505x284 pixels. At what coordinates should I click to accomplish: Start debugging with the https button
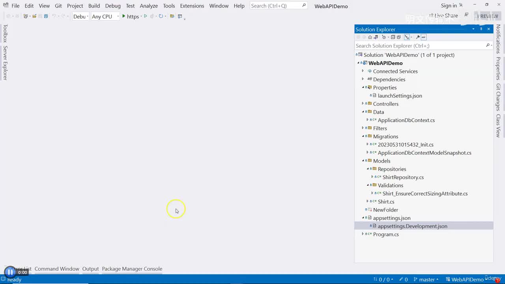(x=131, y=17)
